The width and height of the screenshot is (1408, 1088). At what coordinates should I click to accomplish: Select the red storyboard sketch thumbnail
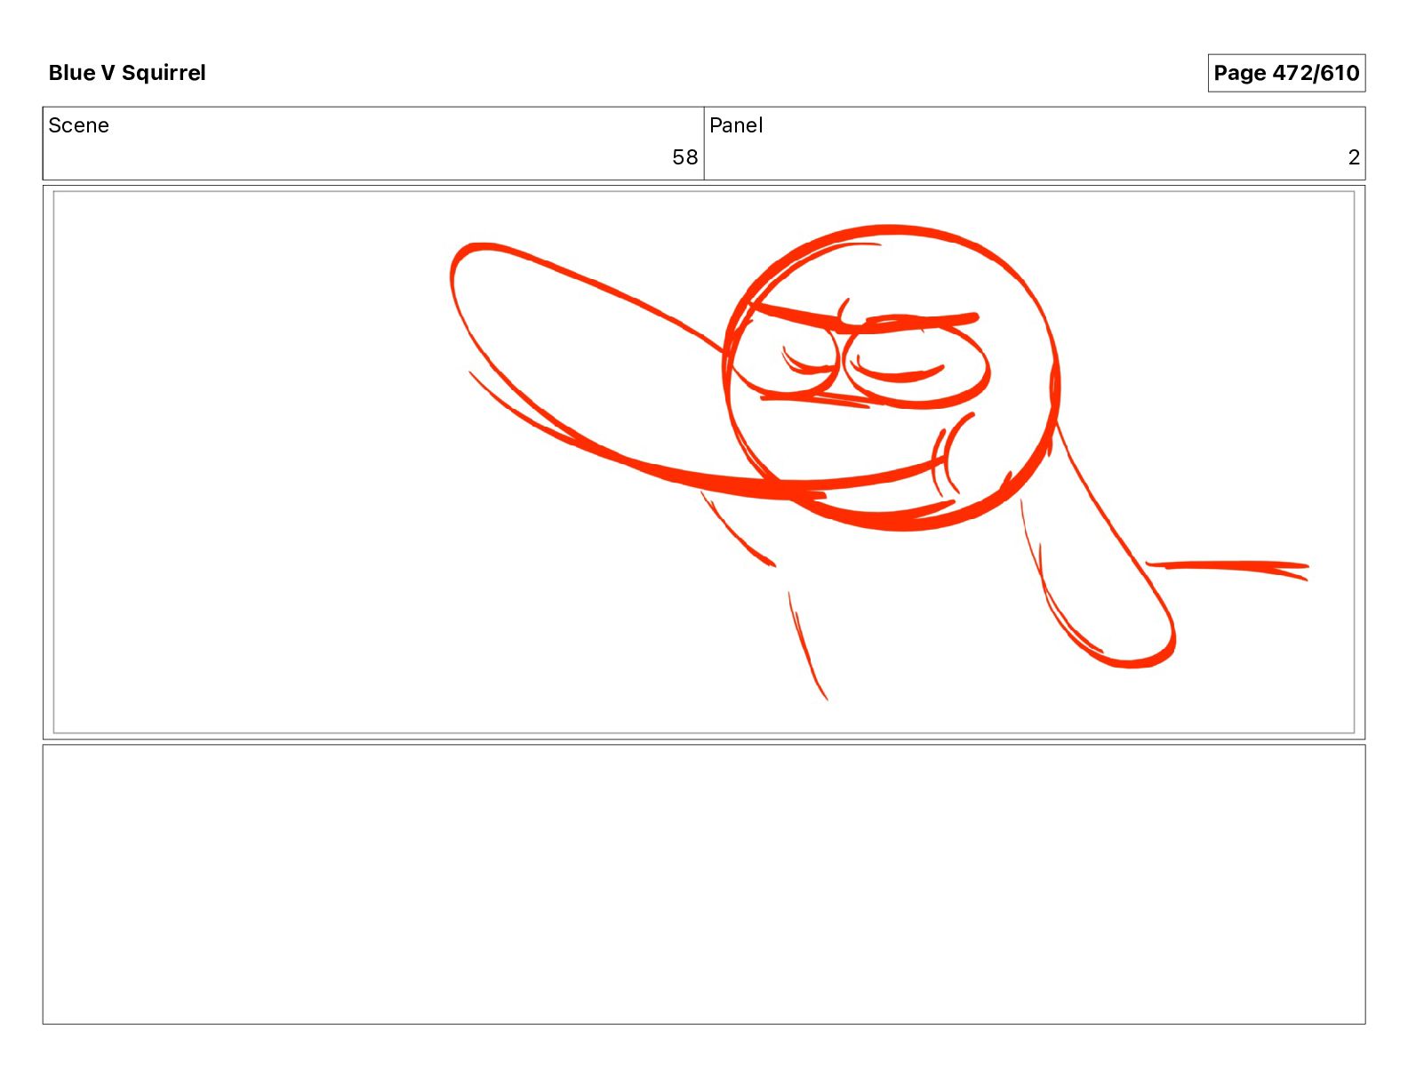(704, 462)
